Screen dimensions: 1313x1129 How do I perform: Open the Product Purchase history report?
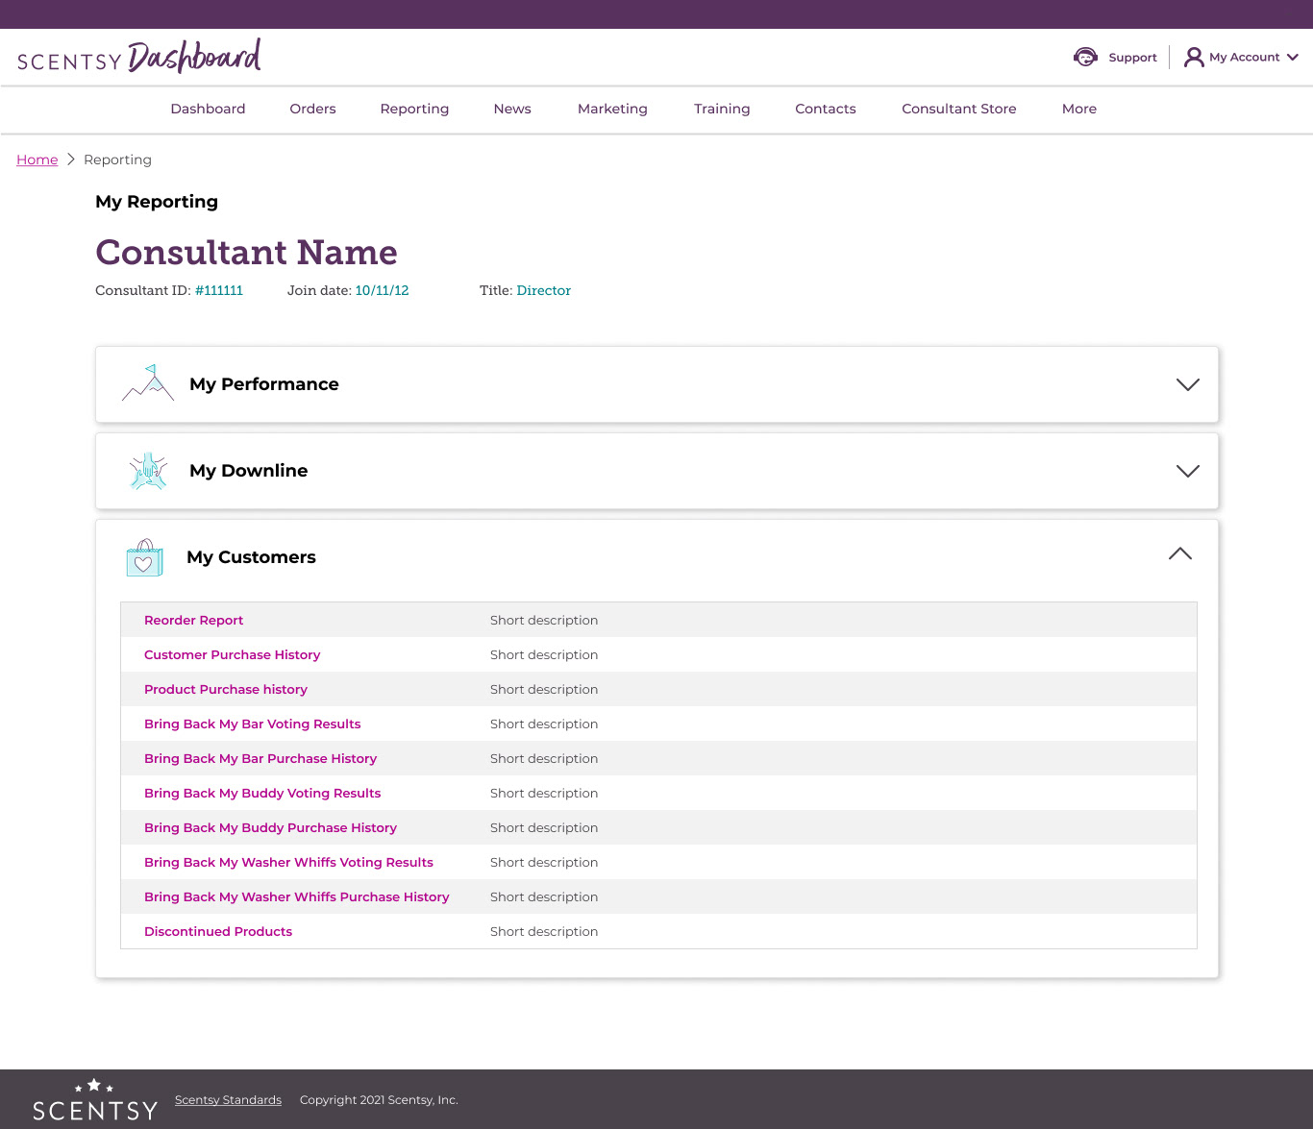(x=226, y=689)
